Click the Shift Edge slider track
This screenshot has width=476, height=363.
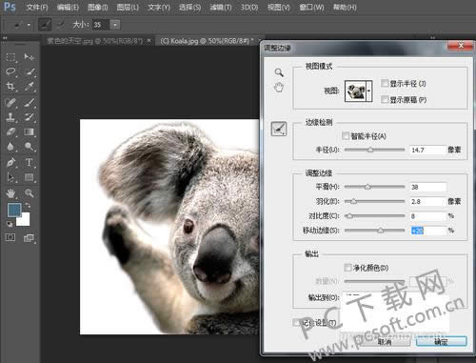(374, 231)
